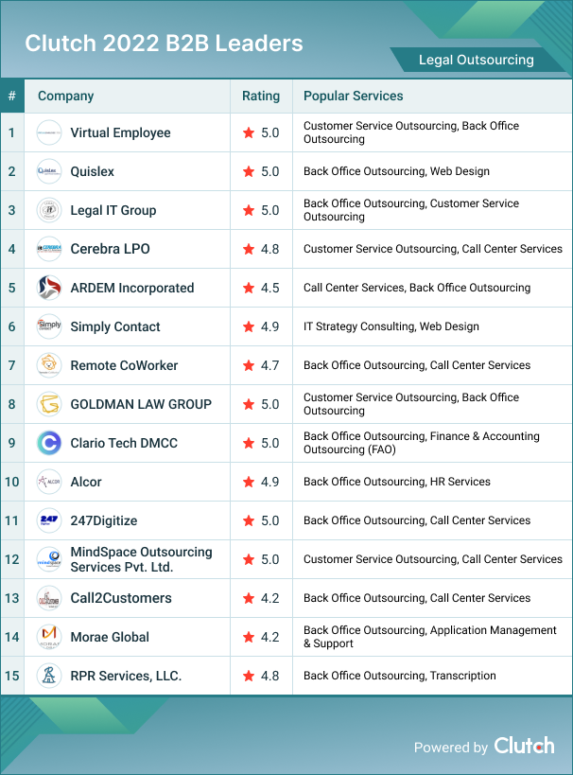Click the Remote CoWorker logo
The height and width of the screenshot is (775, 573).
click(49, 365)
